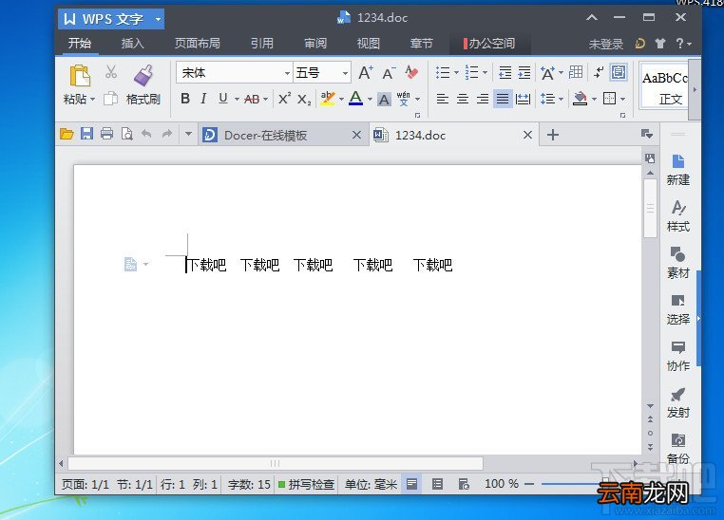Redo action arrow

[x=166, y=134]
